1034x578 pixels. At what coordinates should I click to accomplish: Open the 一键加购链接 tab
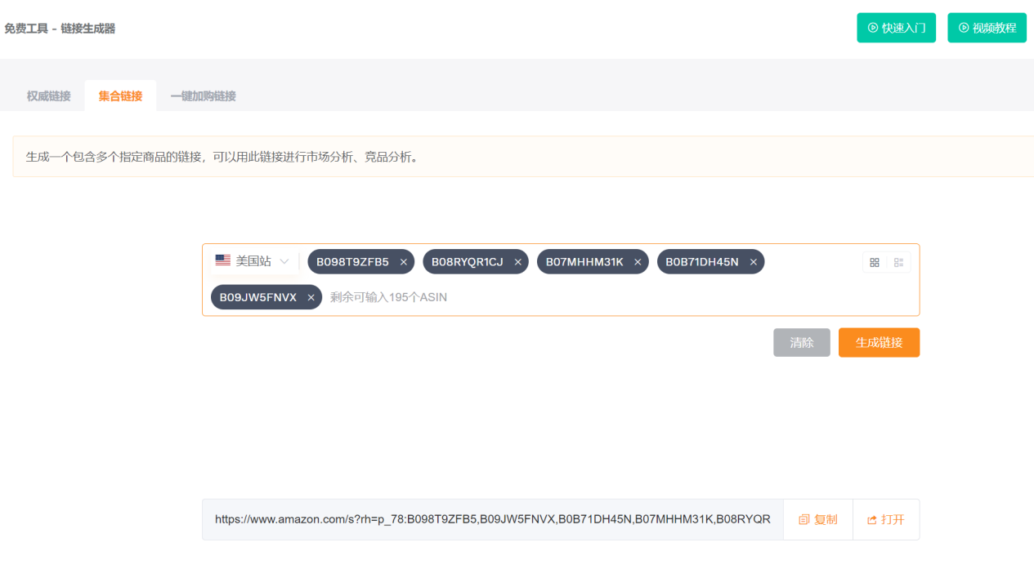[203, 96]
